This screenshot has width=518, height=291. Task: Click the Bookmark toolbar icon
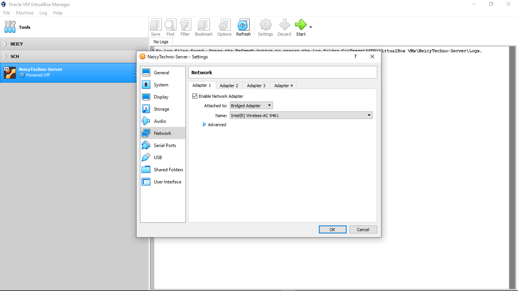[204, 28]
